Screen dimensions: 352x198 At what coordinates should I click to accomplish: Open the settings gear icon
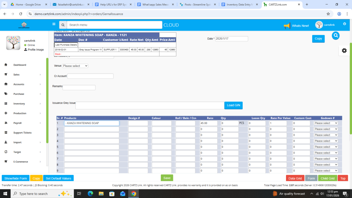(344, 51)
